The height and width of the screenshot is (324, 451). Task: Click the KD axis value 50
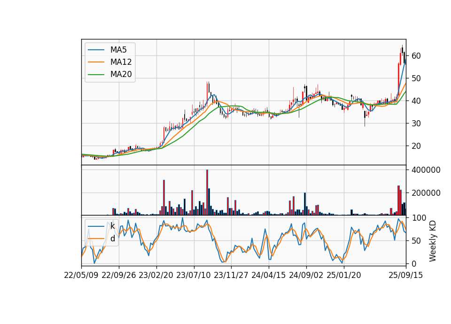(x=416, y=240)
